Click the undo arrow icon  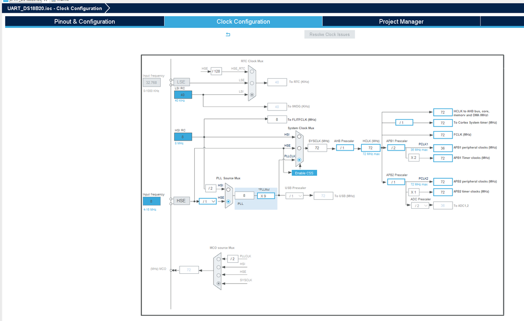click(228, 35)
